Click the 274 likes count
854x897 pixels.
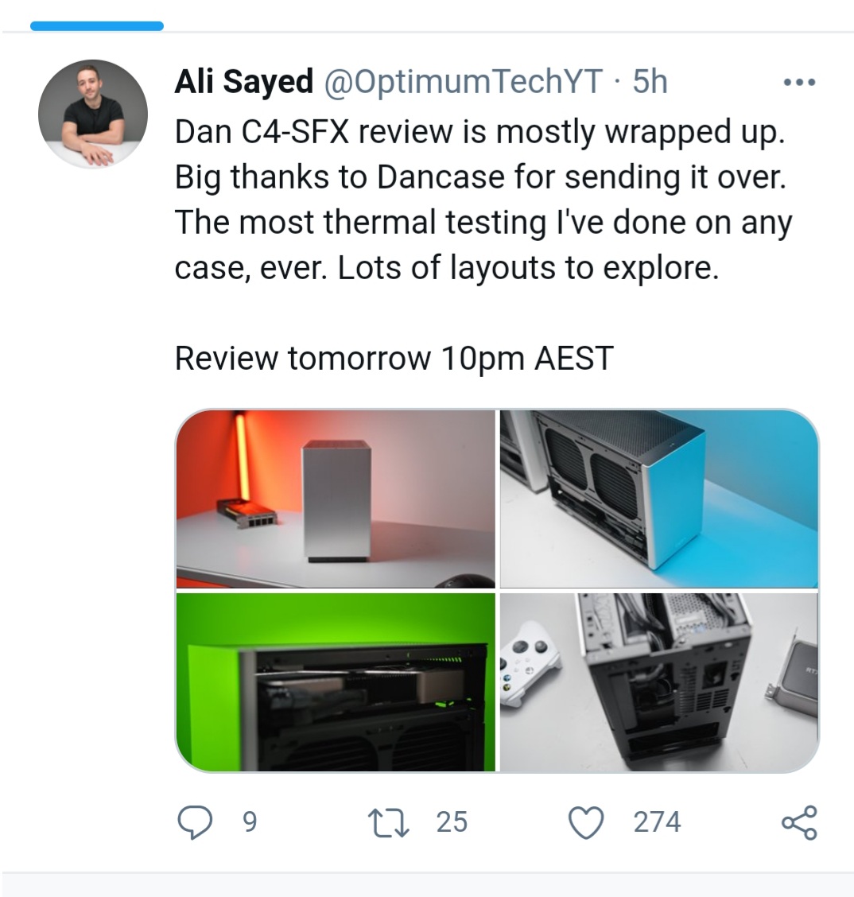pyautogui.click(x=658, y=822)
